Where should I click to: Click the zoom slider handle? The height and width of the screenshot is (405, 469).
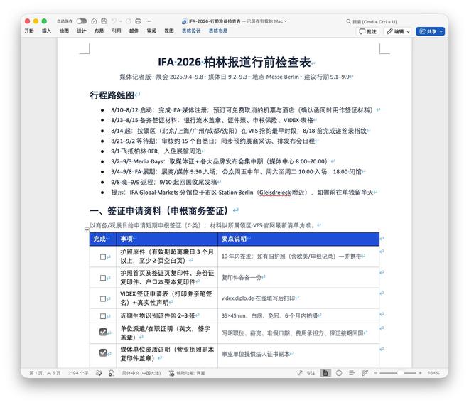click(x=400, y=373)
